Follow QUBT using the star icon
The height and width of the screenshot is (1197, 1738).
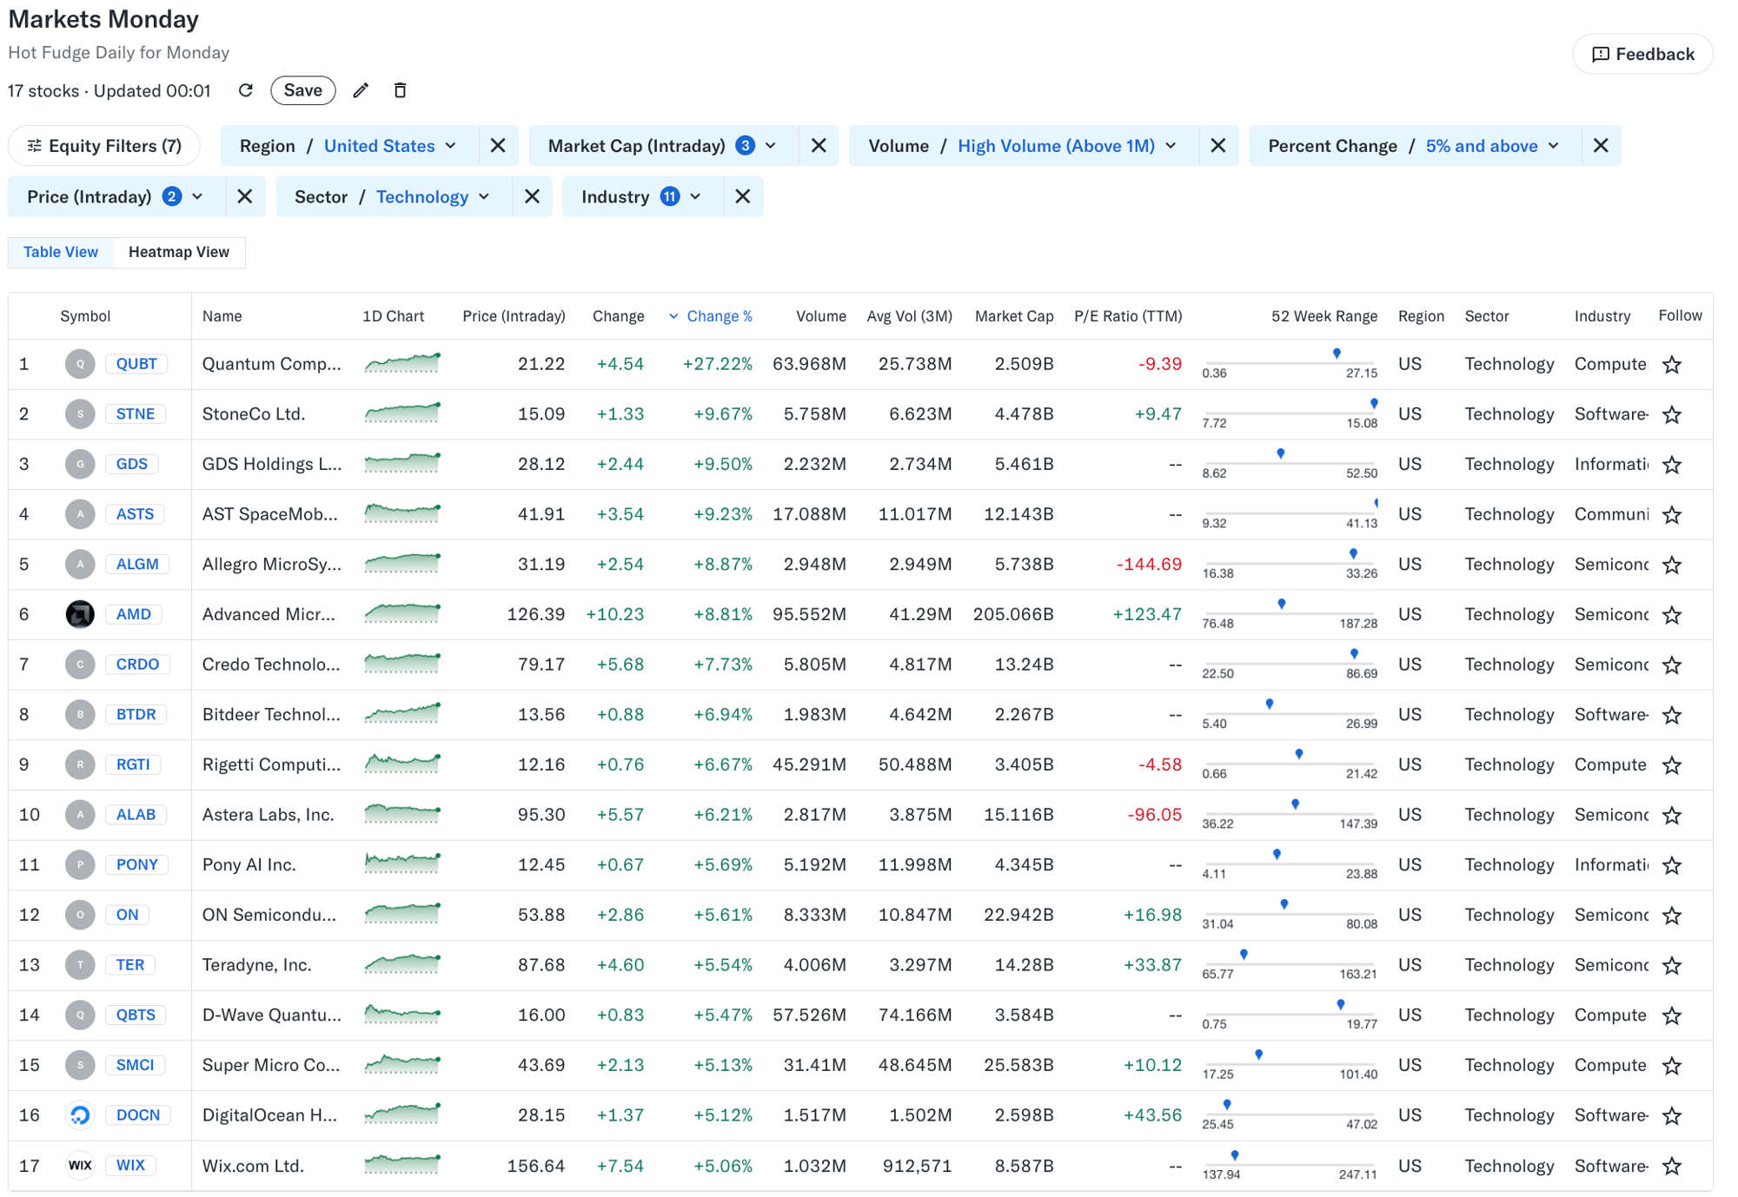click(1671, 365)
